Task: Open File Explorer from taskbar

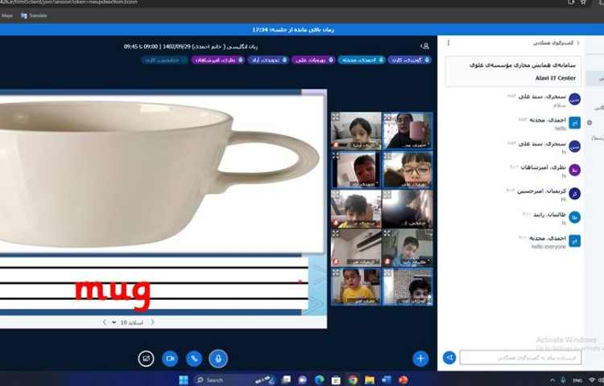Action: coord(370,380)
